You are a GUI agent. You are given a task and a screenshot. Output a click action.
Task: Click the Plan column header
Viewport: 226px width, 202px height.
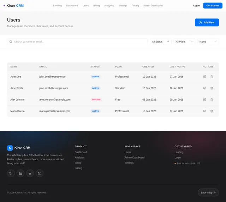tap(118, 67)
